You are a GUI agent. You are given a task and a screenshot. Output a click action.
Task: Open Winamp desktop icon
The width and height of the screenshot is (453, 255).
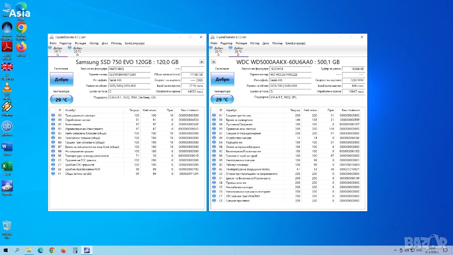(x=7, y=107)
